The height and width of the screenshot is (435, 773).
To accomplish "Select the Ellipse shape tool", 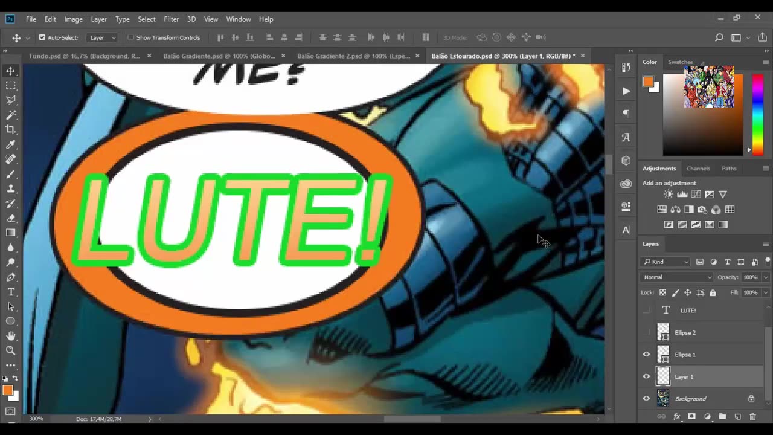I will pos(11,321).
